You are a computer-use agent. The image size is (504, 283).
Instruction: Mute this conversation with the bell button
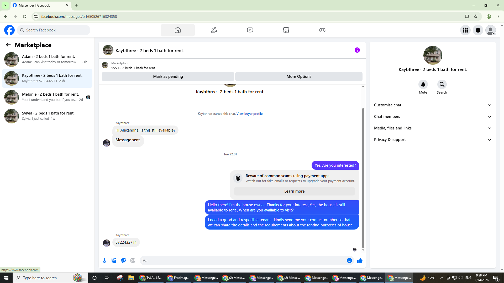[x=423, y=84]
